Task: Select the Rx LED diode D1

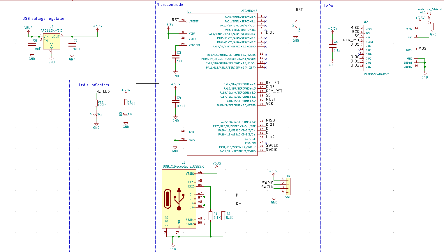Action: coord(96,115)
